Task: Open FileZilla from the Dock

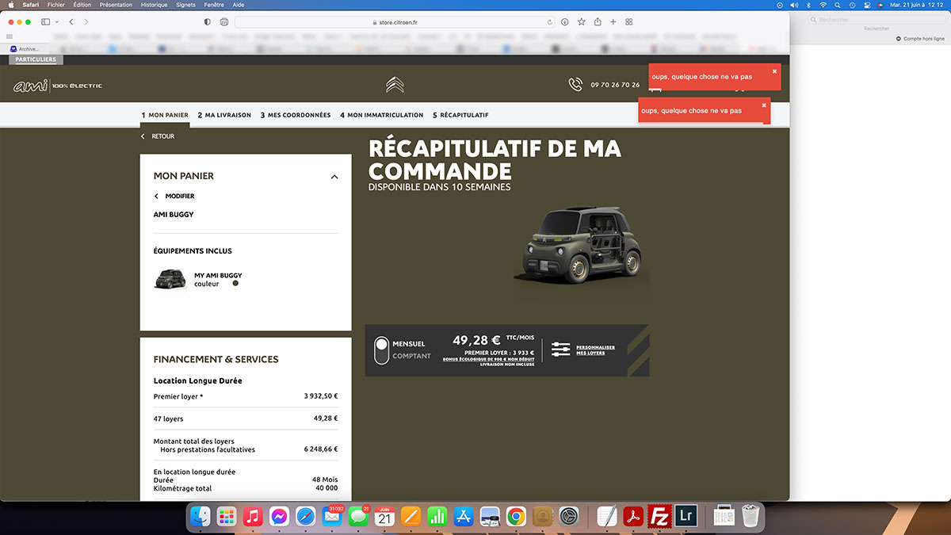Action: [658, 517]
